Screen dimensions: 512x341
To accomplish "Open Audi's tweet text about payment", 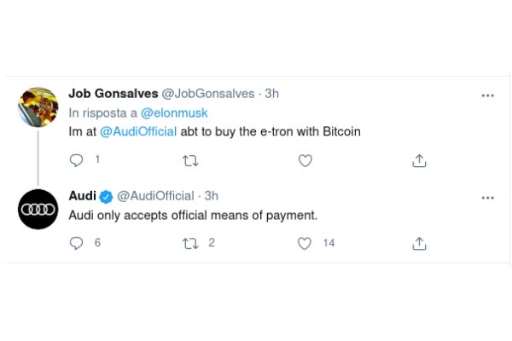I will coord(192,216).
